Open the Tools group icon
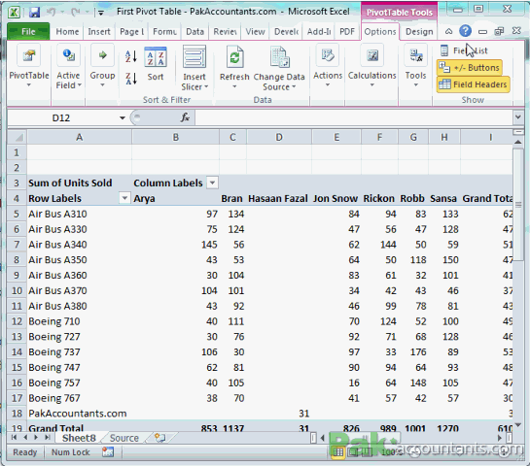The height and width of the screenshot is (466, 530). tap(416, 55)
